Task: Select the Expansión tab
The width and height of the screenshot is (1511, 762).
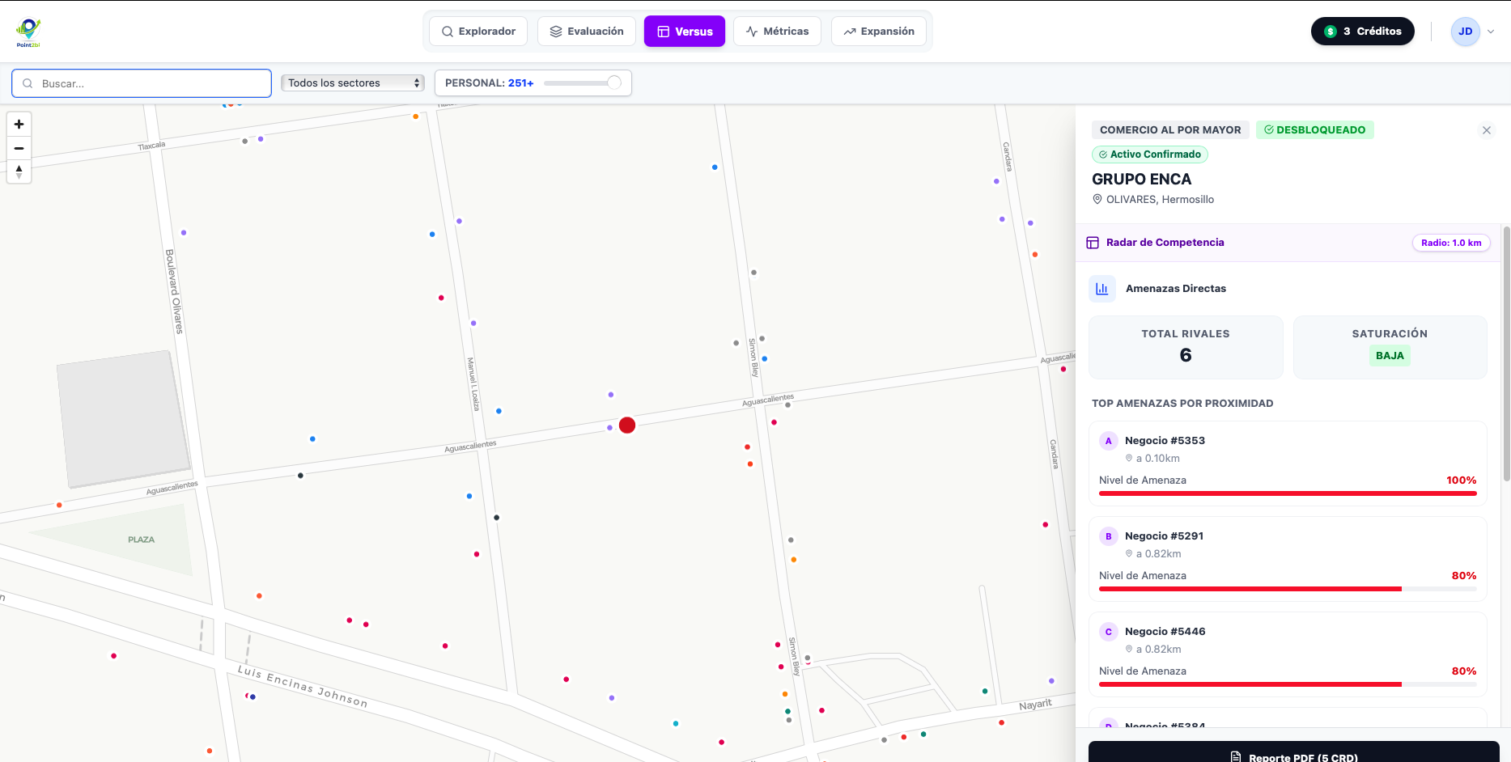Action: (x=879, y=32)
